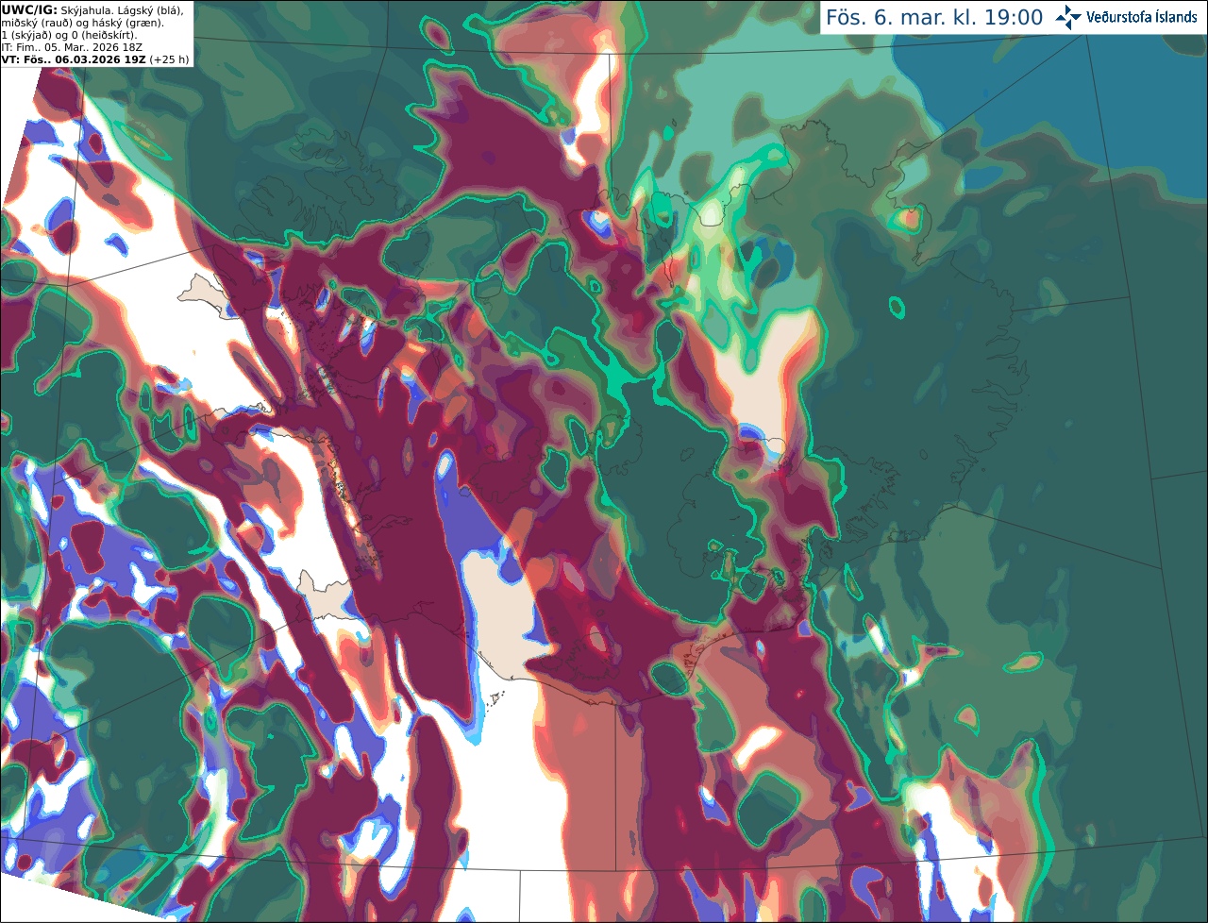Click the 'miðský (rauð) og háský (græn).' legend line
The width and height of the screenshot is (1208, 923).
[82, 23]
